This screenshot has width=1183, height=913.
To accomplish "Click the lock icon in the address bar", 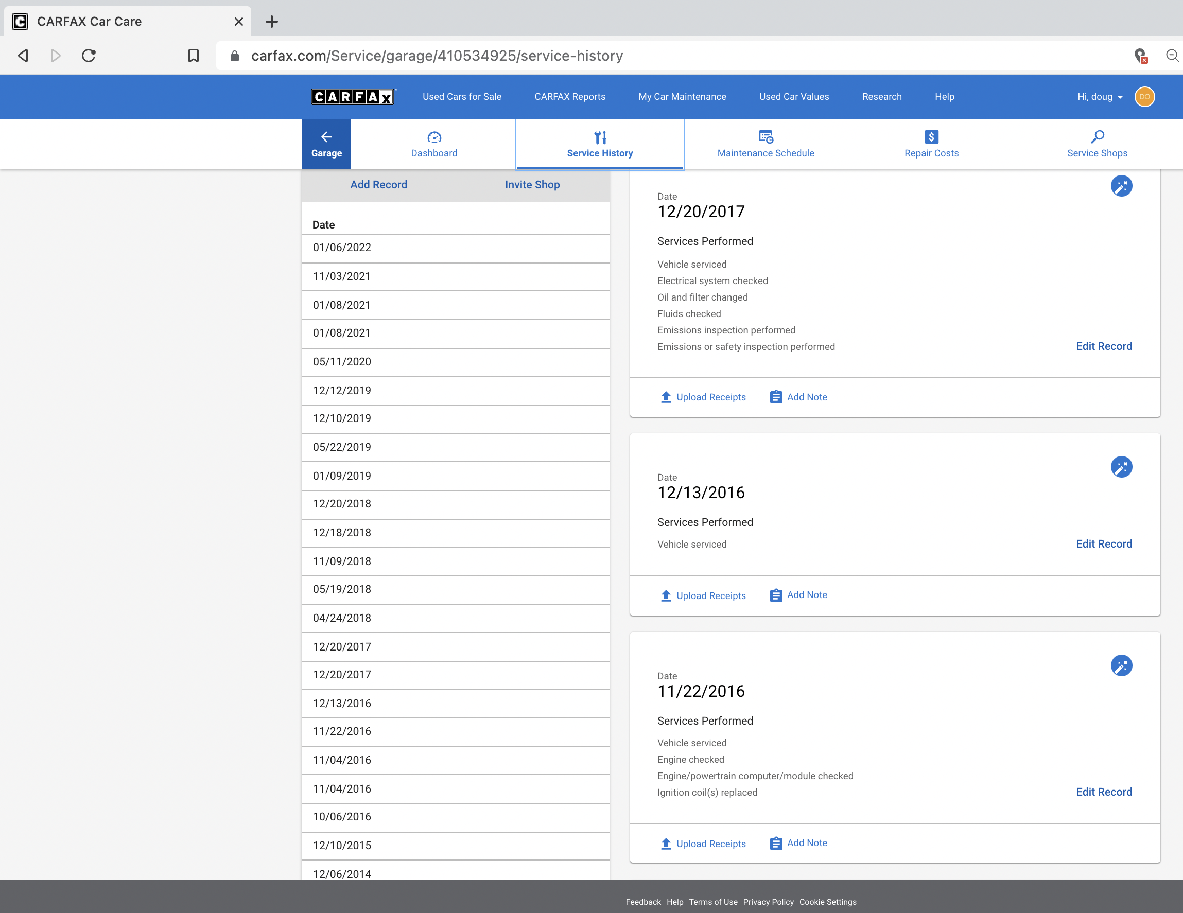I will (x=235, y=56).
